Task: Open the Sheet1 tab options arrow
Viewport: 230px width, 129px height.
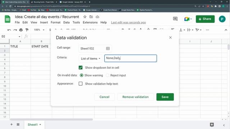Action: click(40, 125)
